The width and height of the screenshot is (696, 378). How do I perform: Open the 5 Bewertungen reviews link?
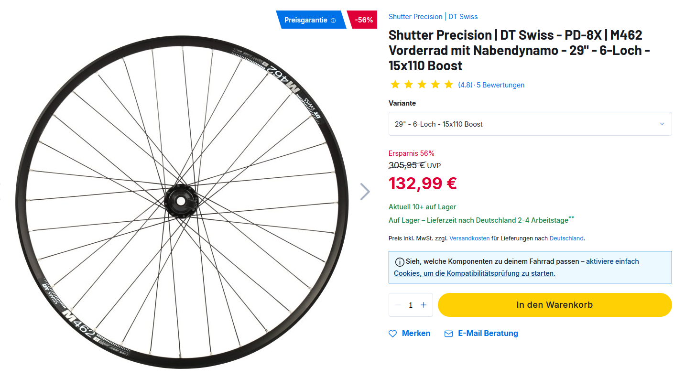500,85
